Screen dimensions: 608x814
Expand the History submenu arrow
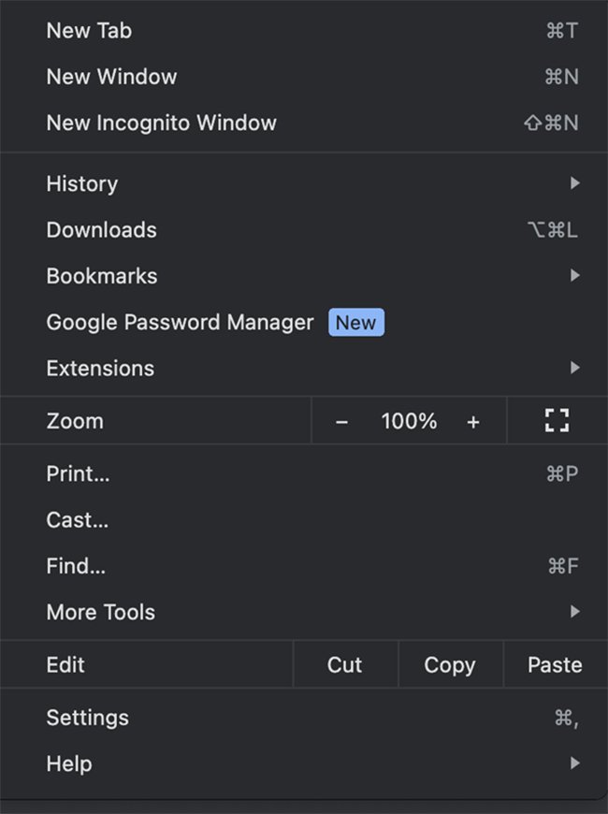[574, 183]
